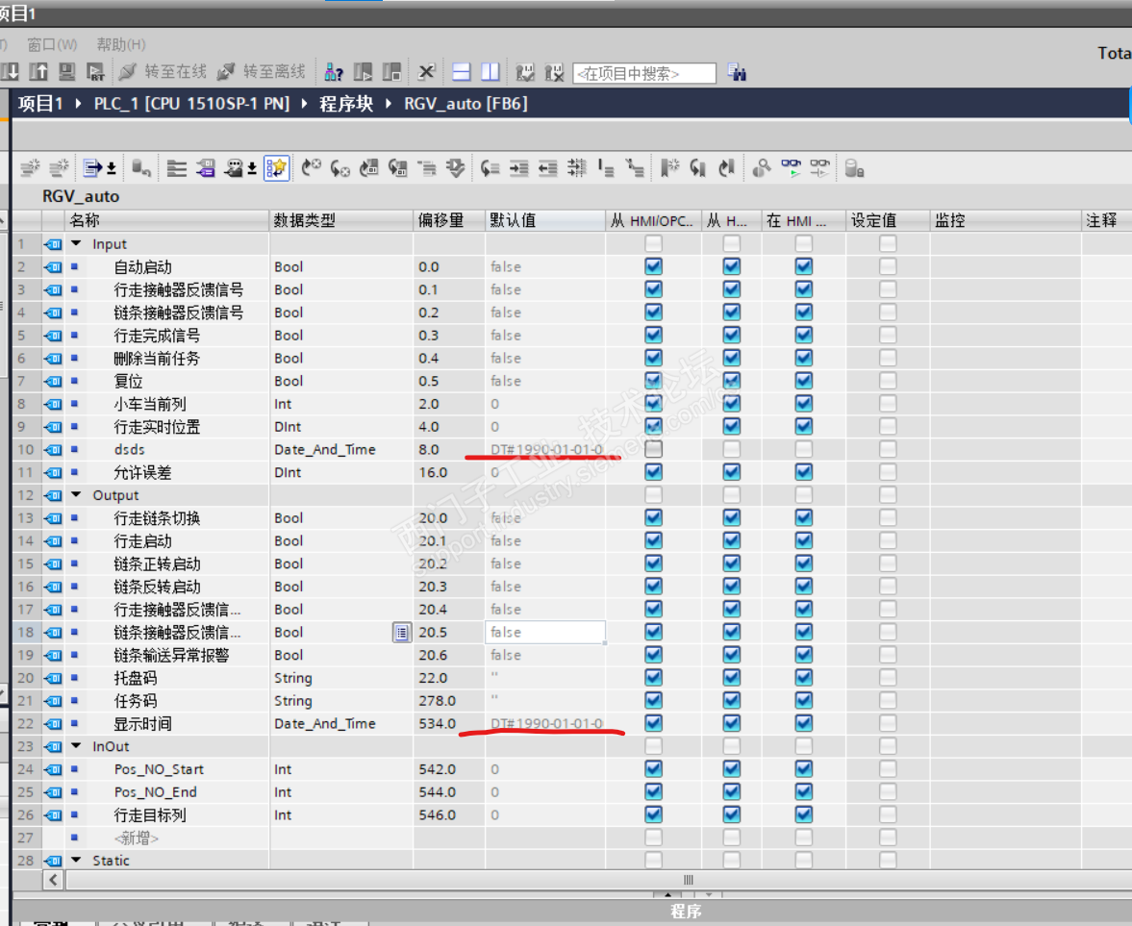The image size is (1132, 926).
Task: Click the increase indent icon in the editor toolbar
Action: (x=519, y=169)
